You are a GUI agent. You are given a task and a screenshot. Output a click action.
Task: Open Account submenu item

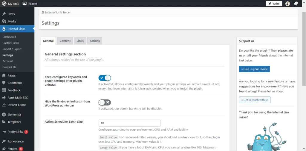click(x=7, y=61)
